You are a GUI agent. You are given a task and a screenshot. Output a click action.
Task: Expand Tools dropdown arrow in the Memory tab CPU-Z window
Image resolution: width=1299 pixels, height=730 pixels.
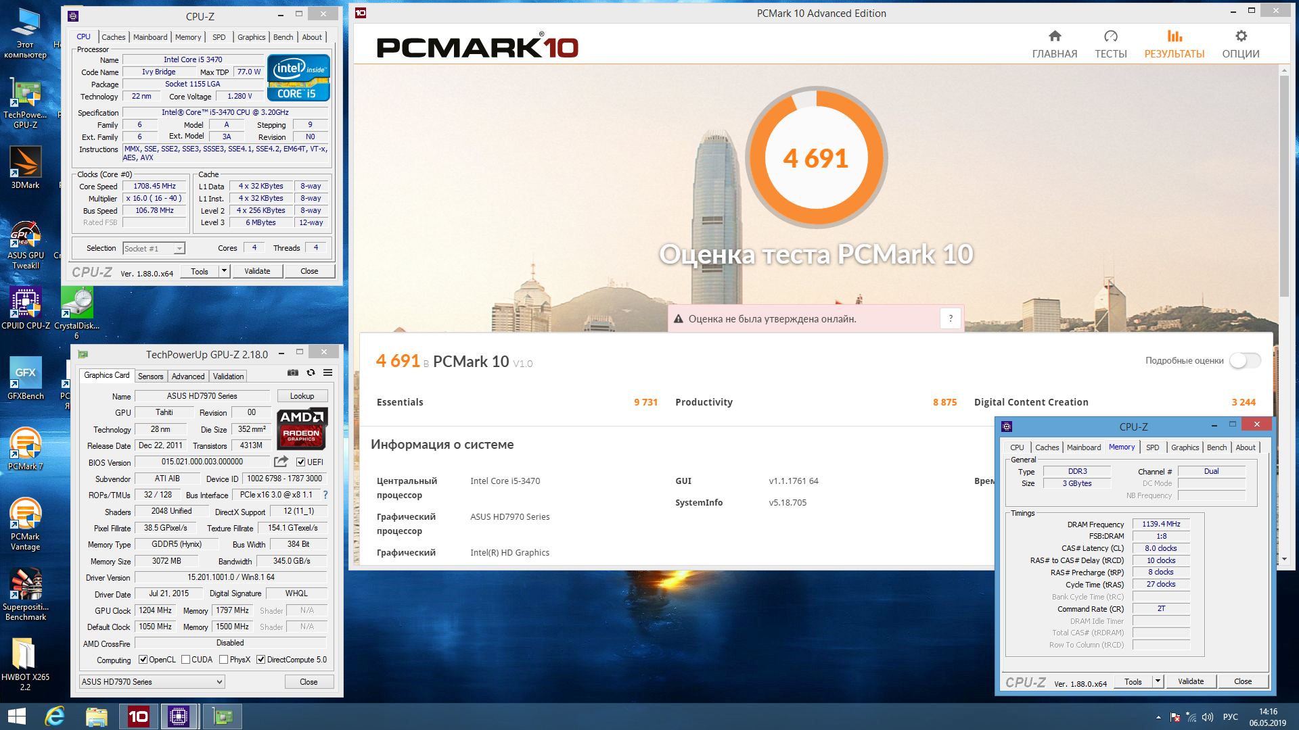tap(1158, 681)
